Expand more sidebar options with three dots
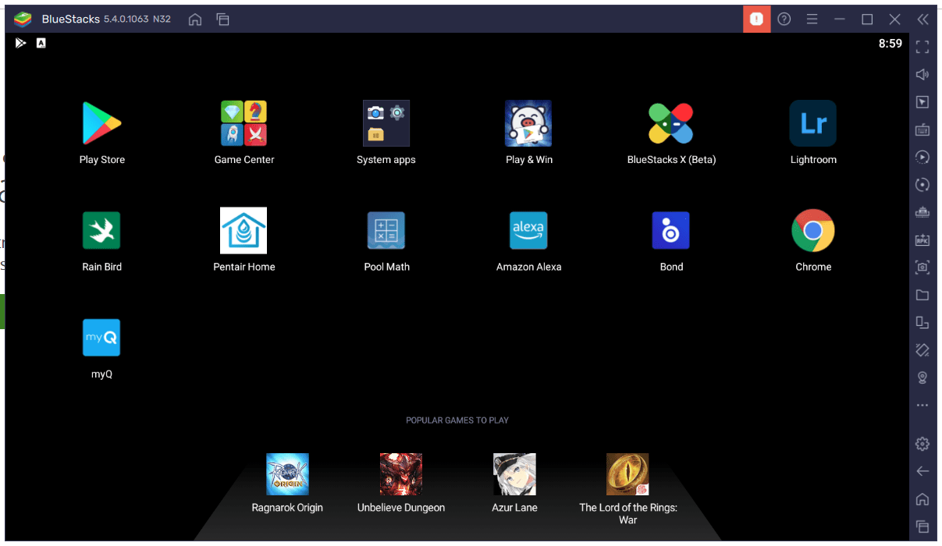The width and height of the screenshot is (942, 546). 922,405
